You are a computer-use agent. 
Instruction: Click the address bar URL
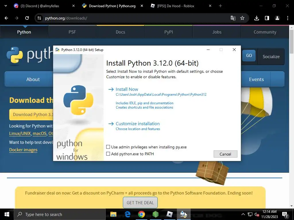(x=66, y=18)
